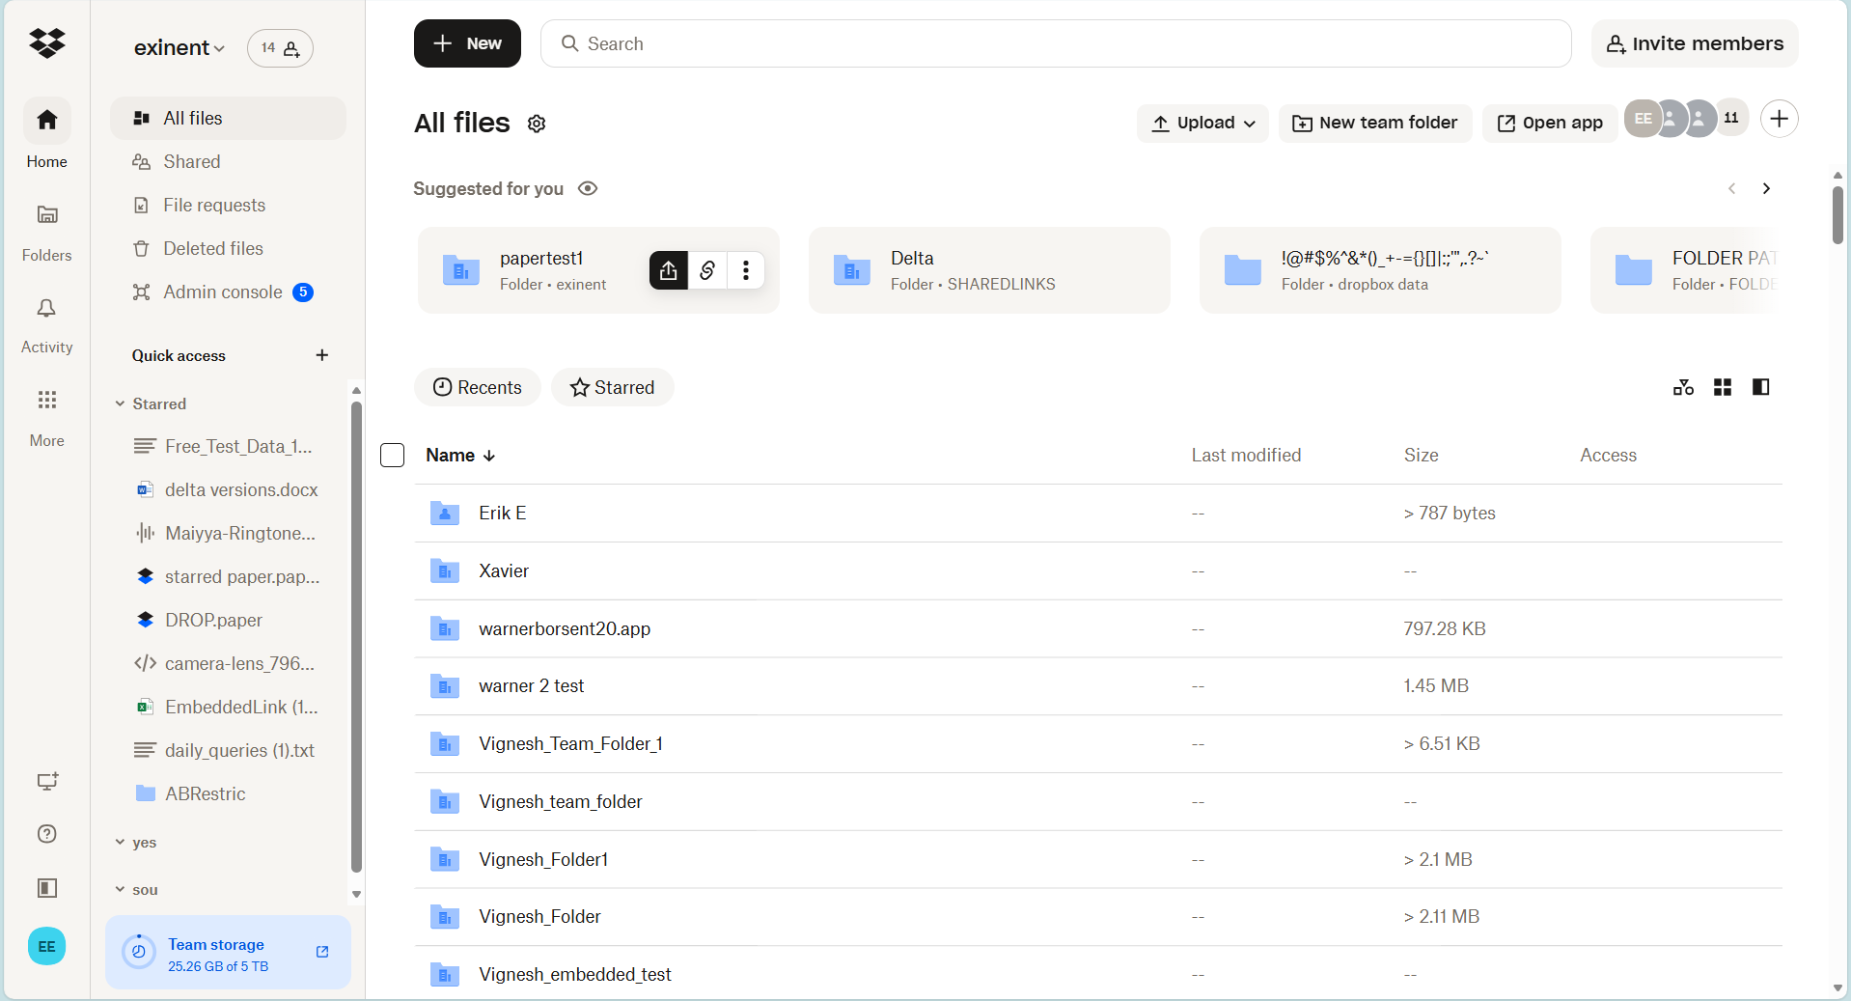This screenshot has height=1001, width=1851.
Task: Open the settings gear next to All files
Action: [537, 124]
